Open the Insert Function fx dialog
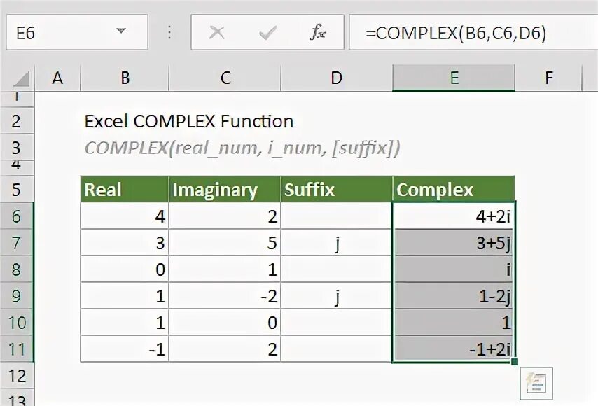Screen dimensions: 598x406 click(317, 32)
